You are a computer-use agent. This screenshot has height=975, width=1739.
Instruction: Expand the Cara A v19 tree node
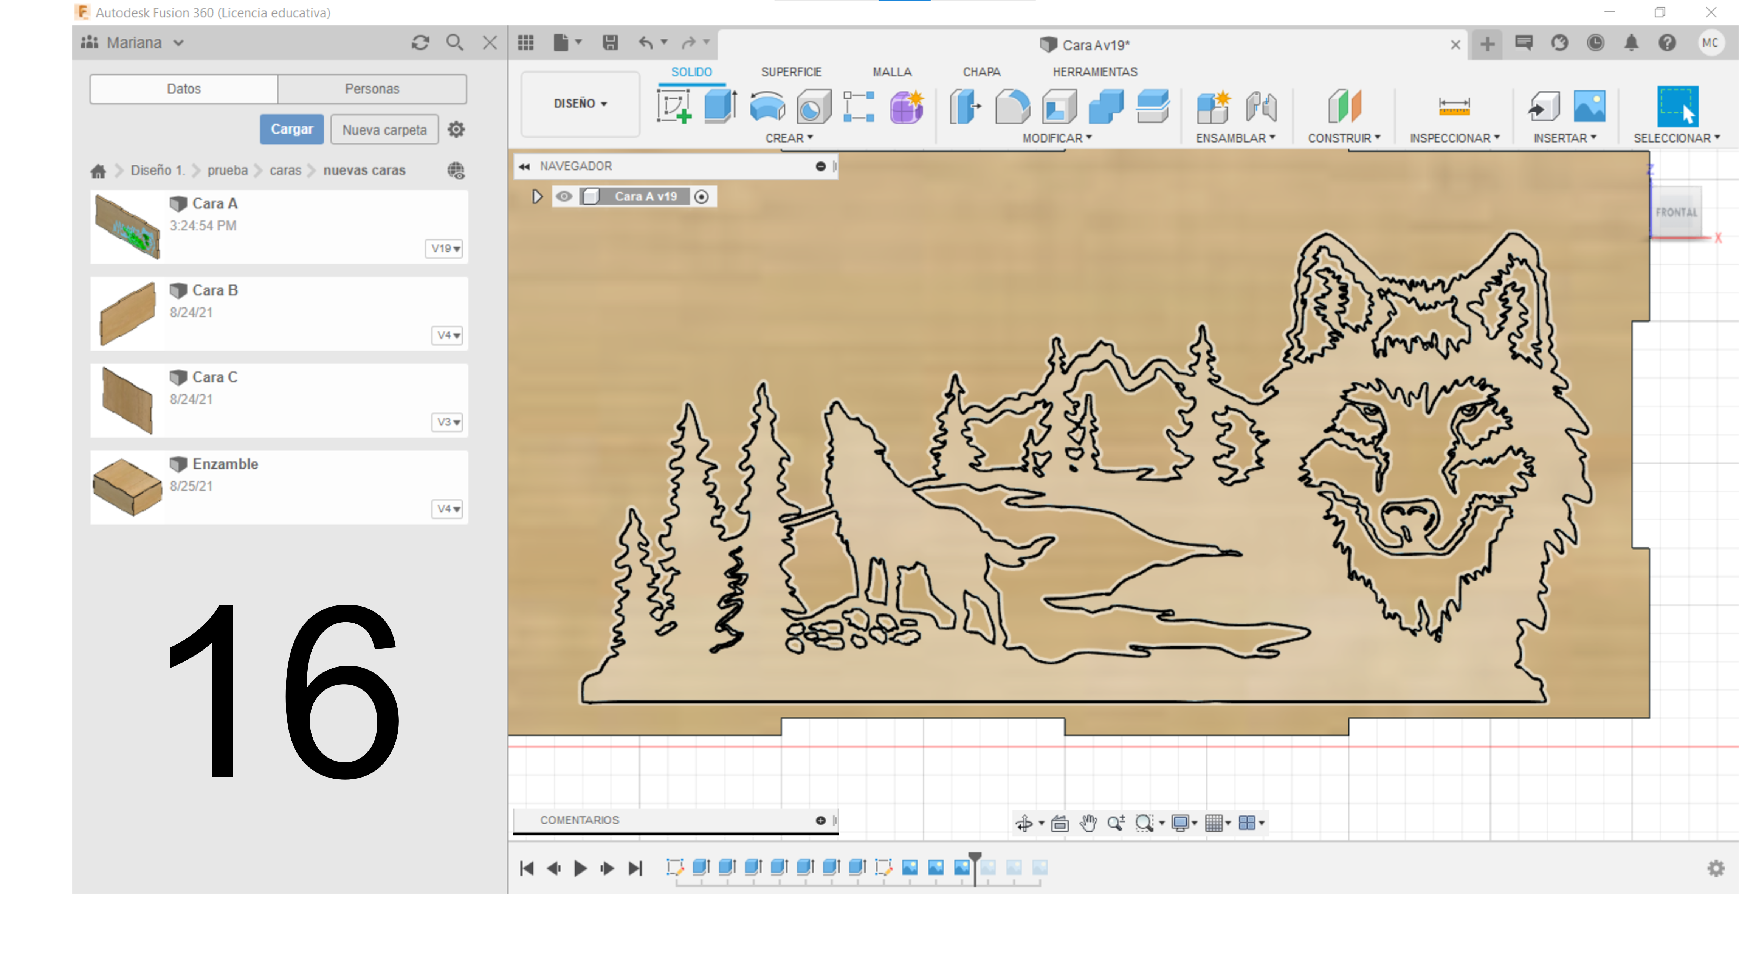(x=537, y=197)
